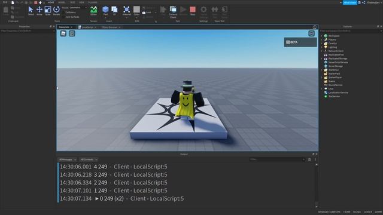Choose the Move tool

coord(39,11)
